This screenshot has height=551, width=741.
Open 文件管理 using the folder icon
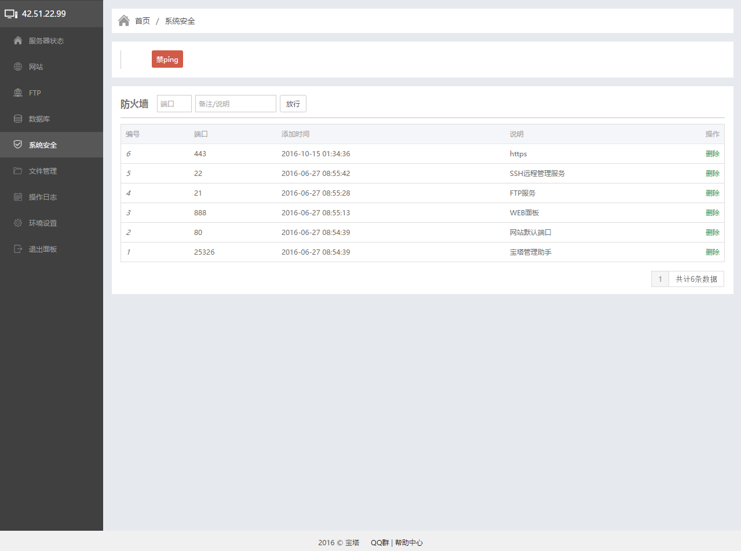(17, 171)
